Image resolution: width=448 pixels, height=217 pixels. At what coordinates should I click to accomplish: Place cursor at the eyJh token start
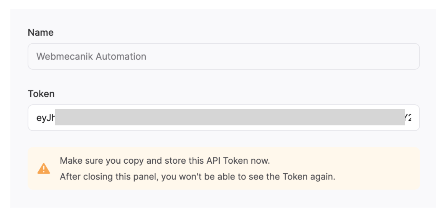point(45,118)
